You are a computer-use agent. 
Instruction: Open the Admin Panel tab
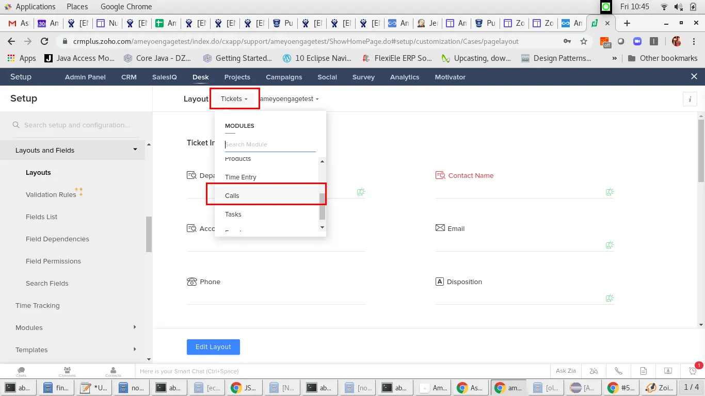[85, 77]
